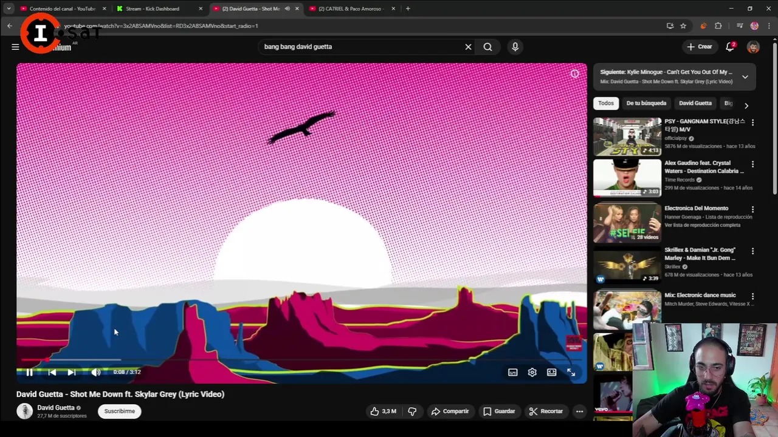Open the video info card icon
Screen dimensions: 778x437
(574, 73)
